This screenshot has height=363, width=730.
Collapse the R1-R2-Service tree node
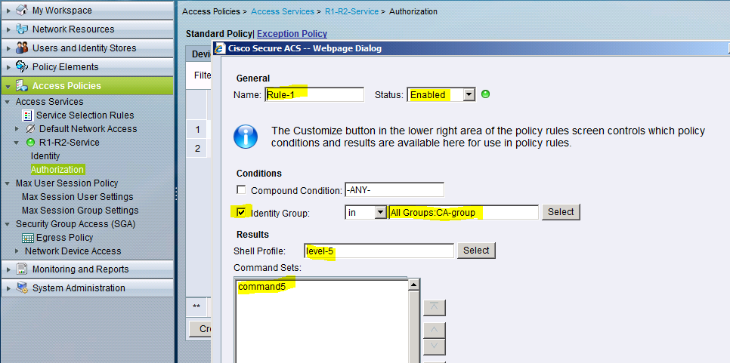17,143
